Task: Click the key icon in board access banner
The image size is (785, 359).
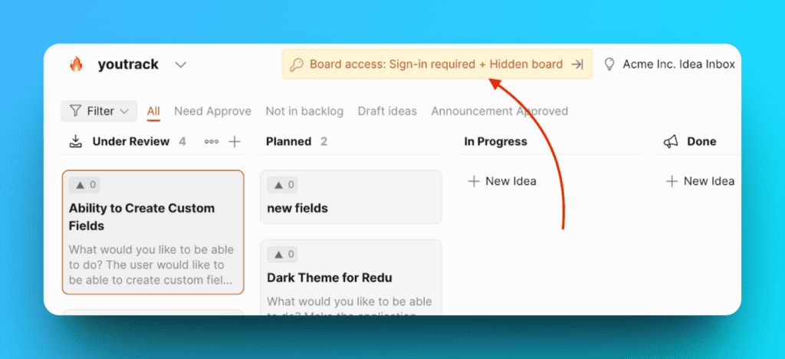Action: coord(296,64)
